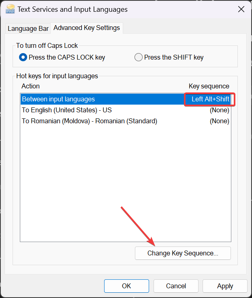Choose Press the SHIFT key option
Image resolution: width=252 pixels, height=298 pixels.
pos(169,57)
